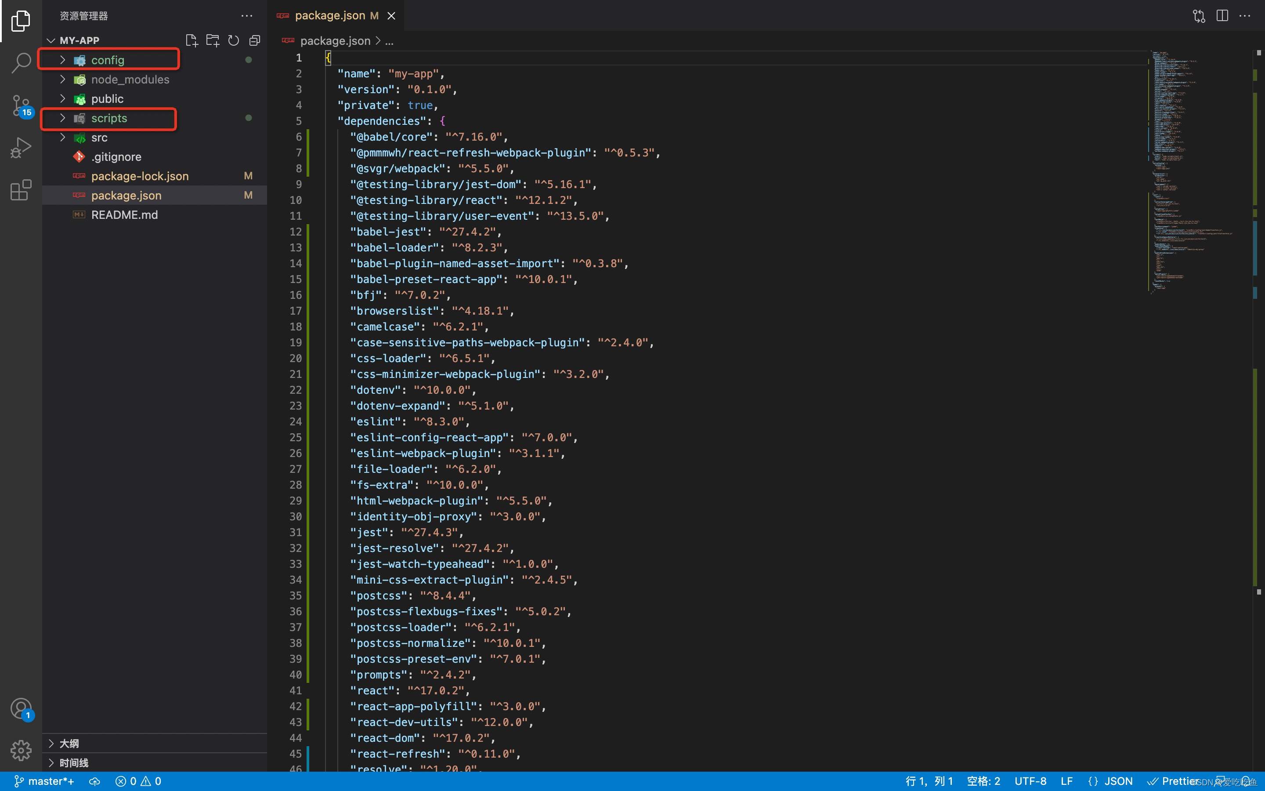Click the "react" dependency line 41
1265x791 pixels.
coord(409,690)
